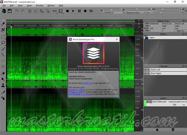187x135 pixels.
Task: Open the Layer menu
Action: pos(29,5)
